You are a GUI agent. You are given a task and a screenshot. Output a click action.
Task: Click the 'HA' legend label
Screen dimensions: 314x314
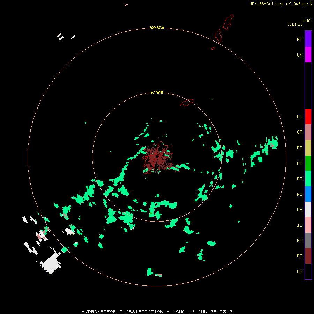coord(299,117)
